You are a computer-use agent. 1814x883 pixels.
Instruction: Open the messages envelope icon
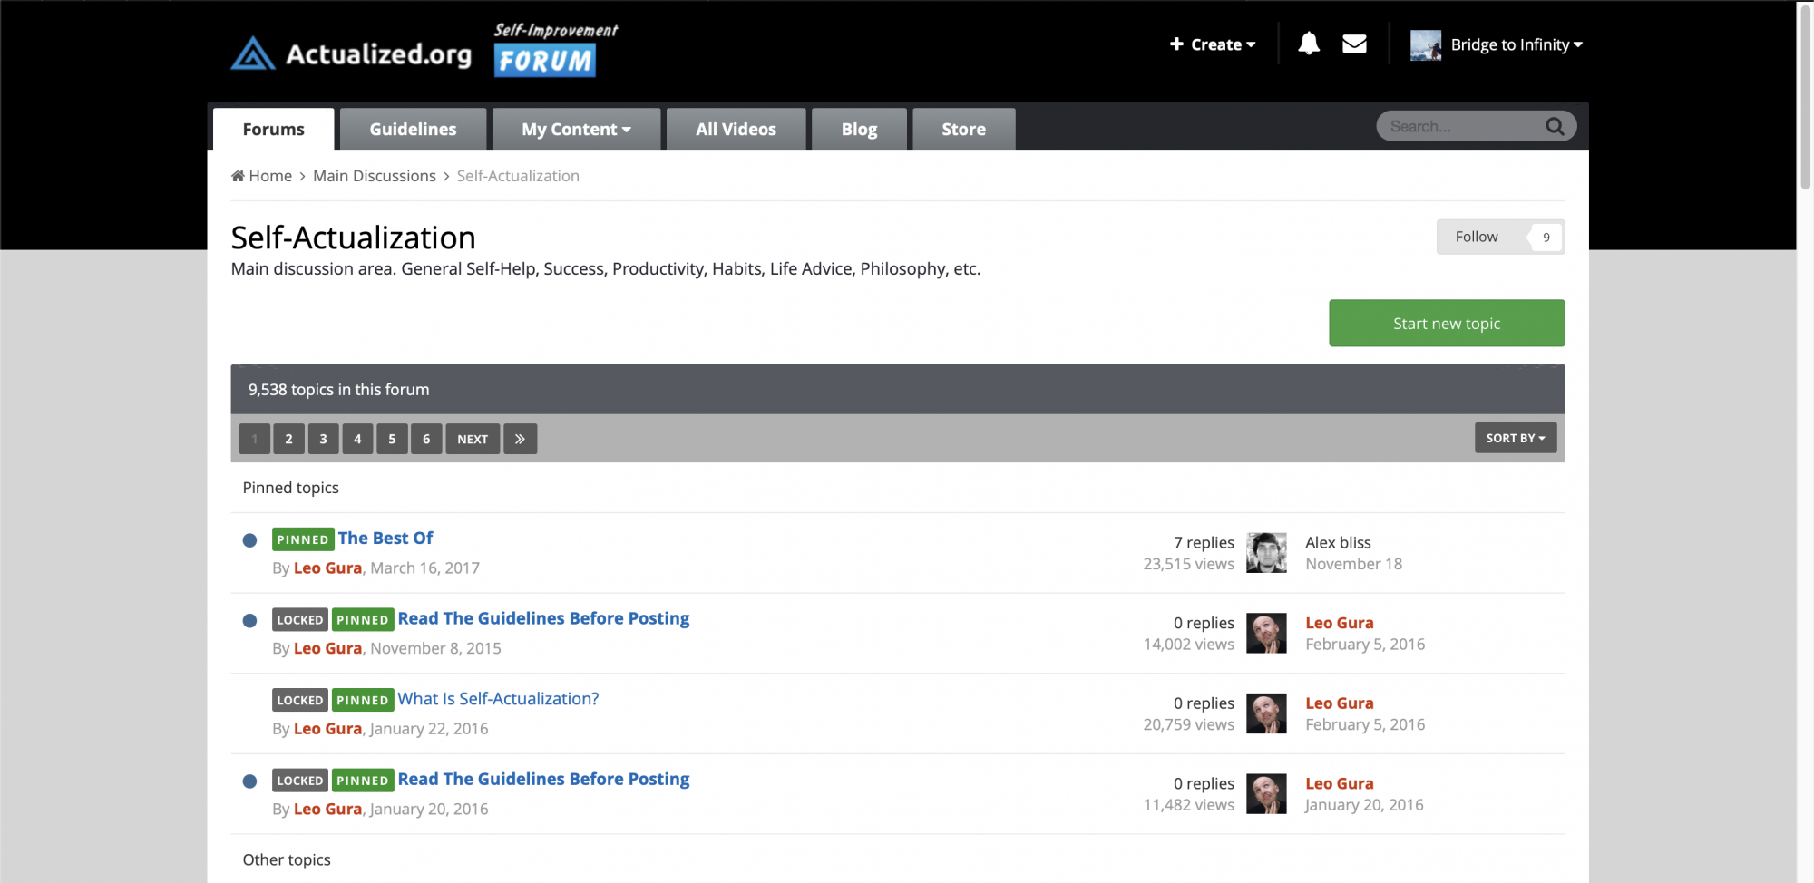tap(1354, 44)
